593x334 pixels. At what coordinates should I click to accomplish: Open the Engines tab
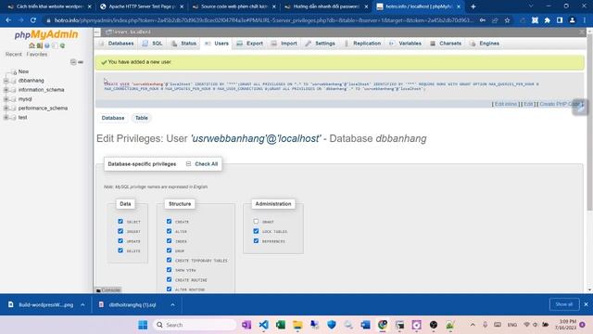pos(485,44)
